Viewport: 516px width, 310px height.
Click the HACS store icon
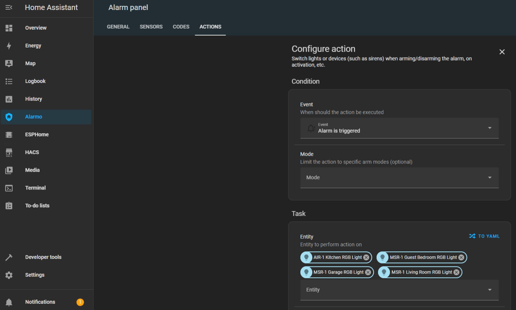(x=9, y=152)
